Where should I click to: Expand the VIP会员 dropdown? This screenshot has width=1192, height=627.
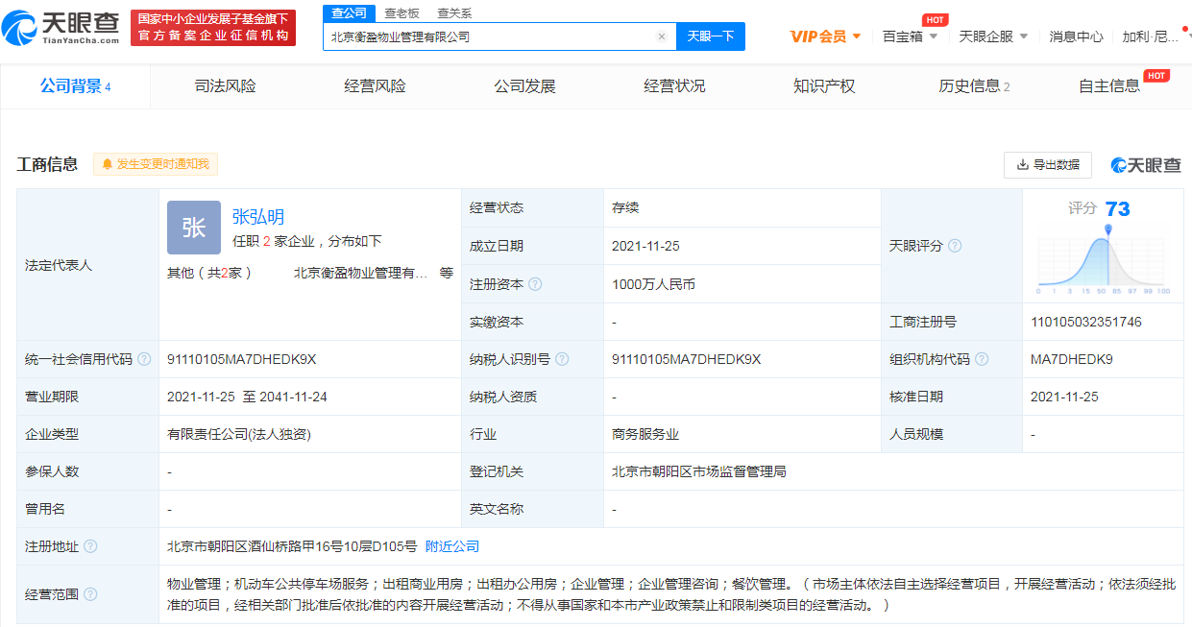825,36
